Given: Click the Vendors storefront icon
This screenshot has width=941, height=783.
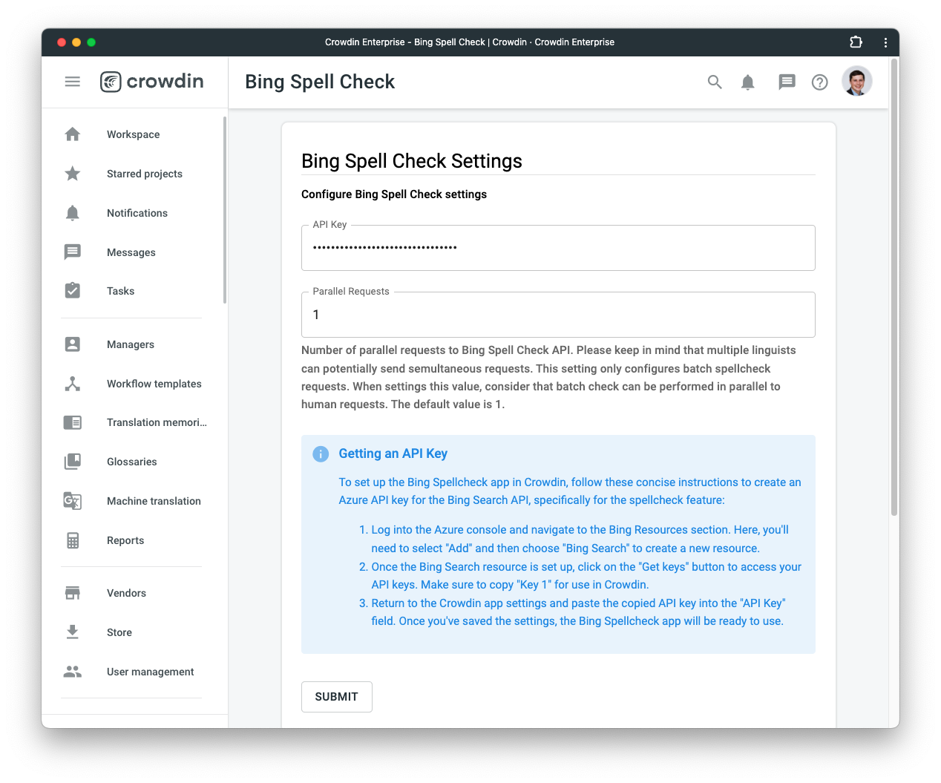Looking at the screenshot, I should click(x=73, y=593).
